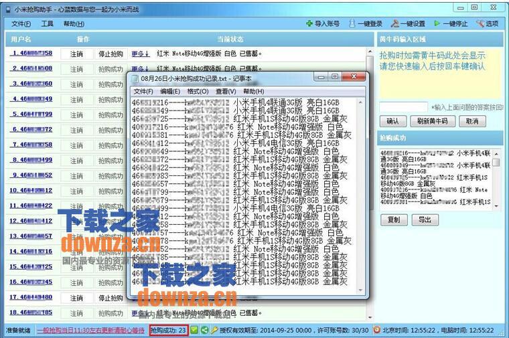Viewport: 509px width, 338px height.
Task: Click account list scrollbar up arrow
Action: click(x=370, y=52)
